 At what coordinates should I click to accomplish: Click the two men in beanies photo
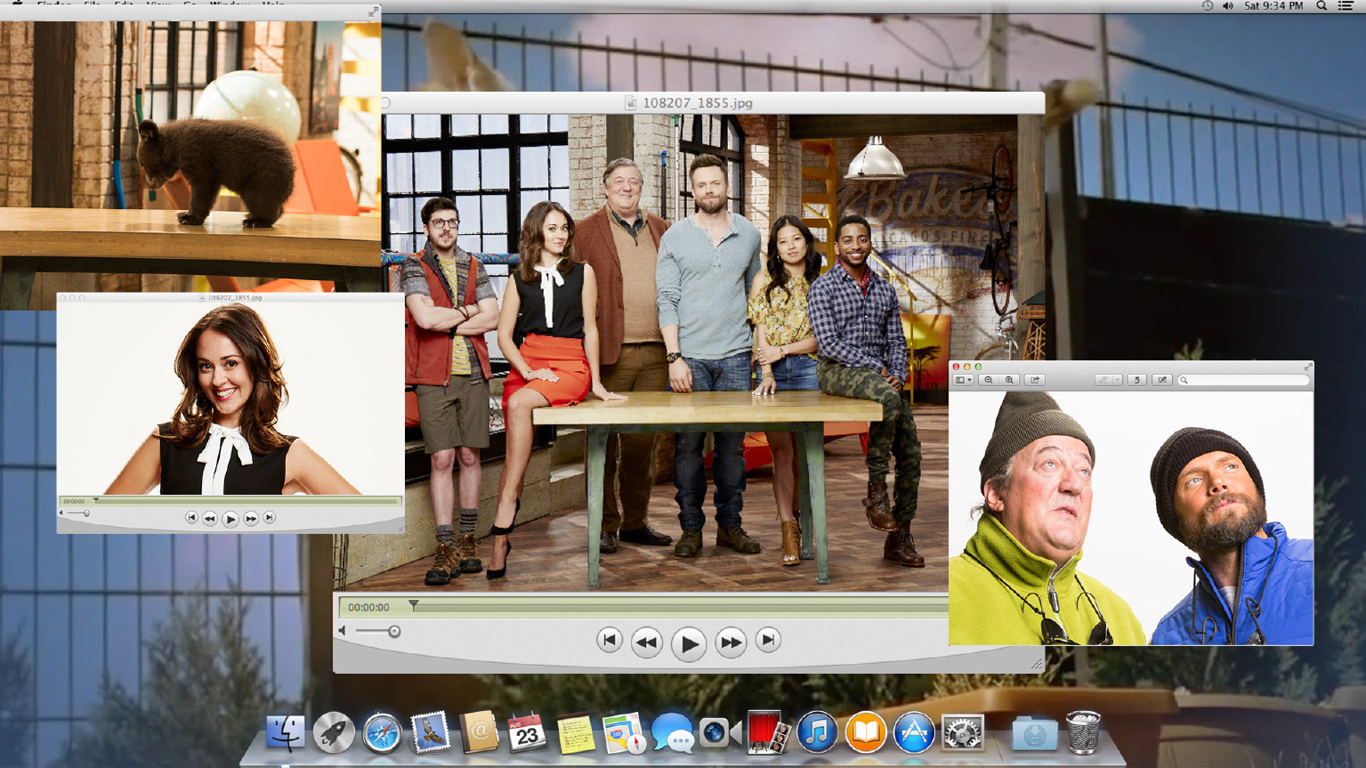[1131, 518]
